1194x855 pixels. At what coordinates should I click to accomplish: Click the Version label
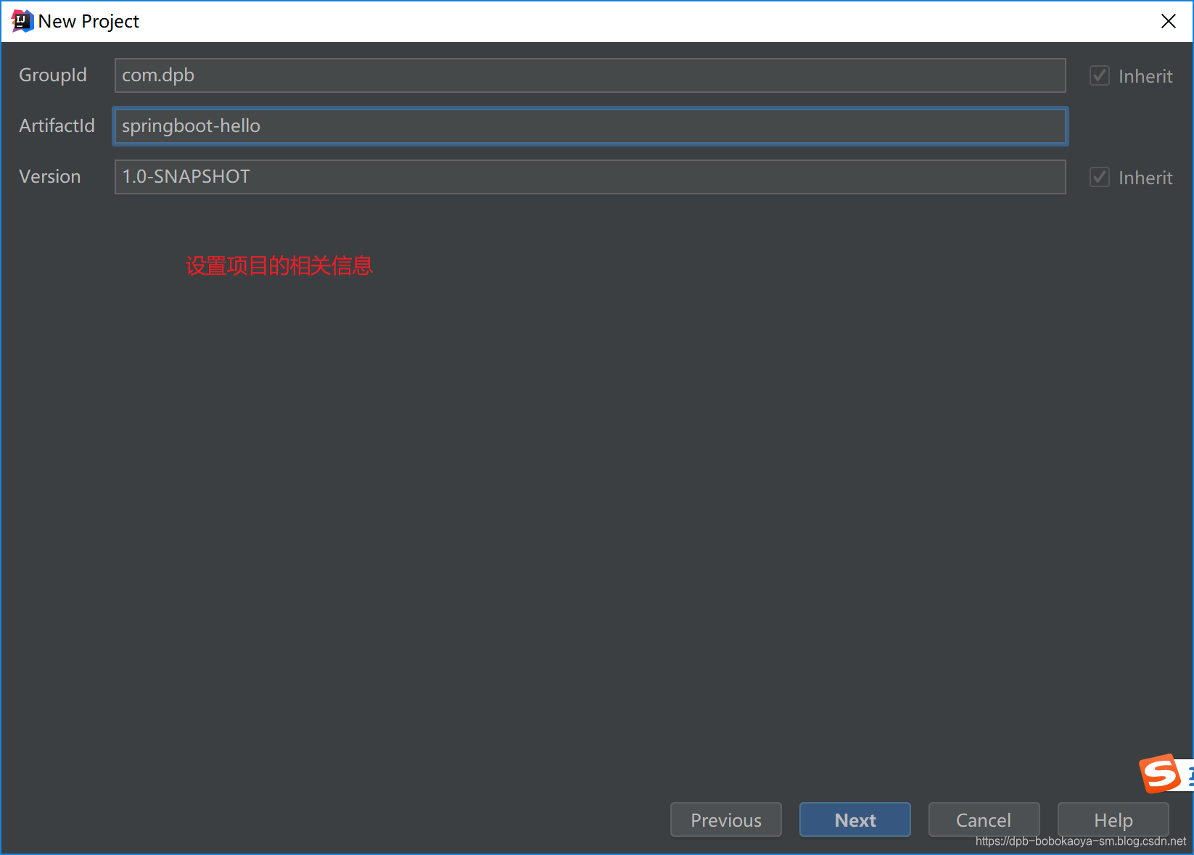pyautogui.click(x=49, y=177)
